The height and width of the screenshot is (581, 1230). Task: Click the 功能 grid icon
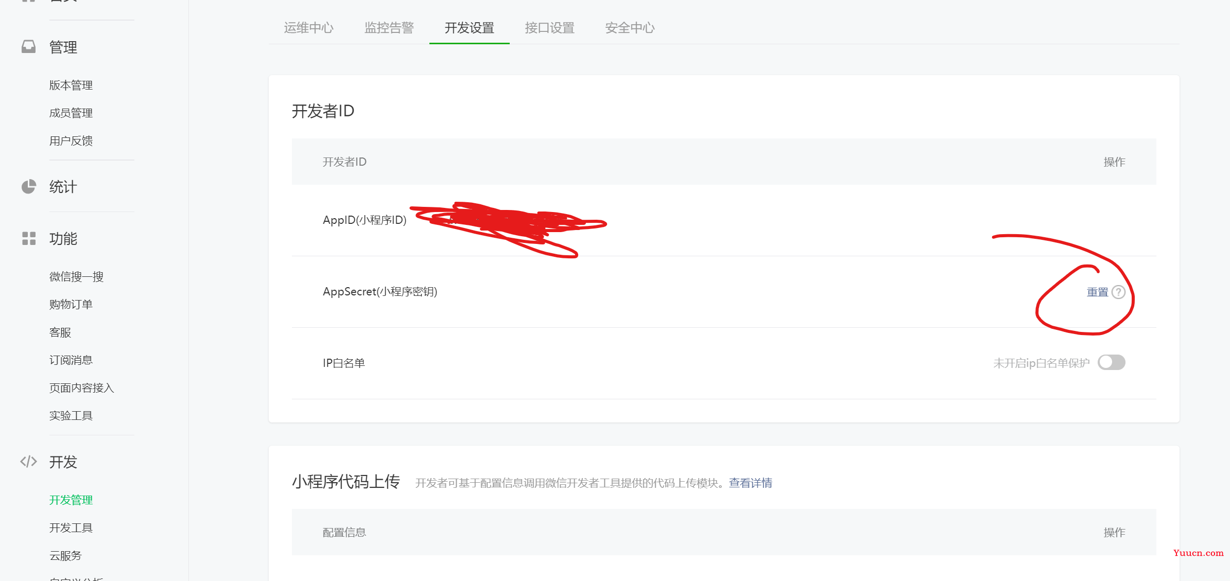[29, 238]
